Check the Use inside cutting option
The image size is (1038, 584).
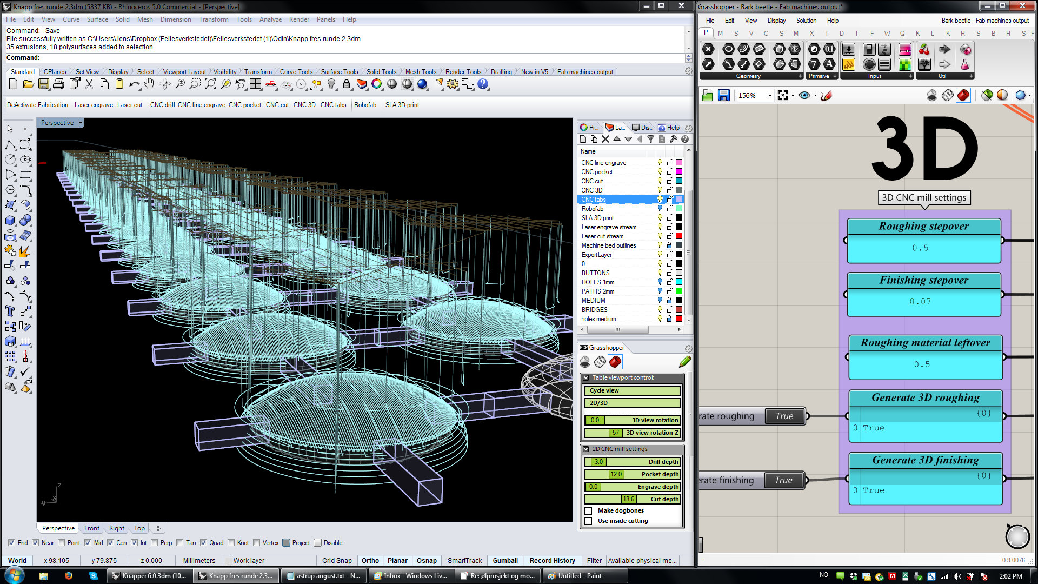click(588, 521)
